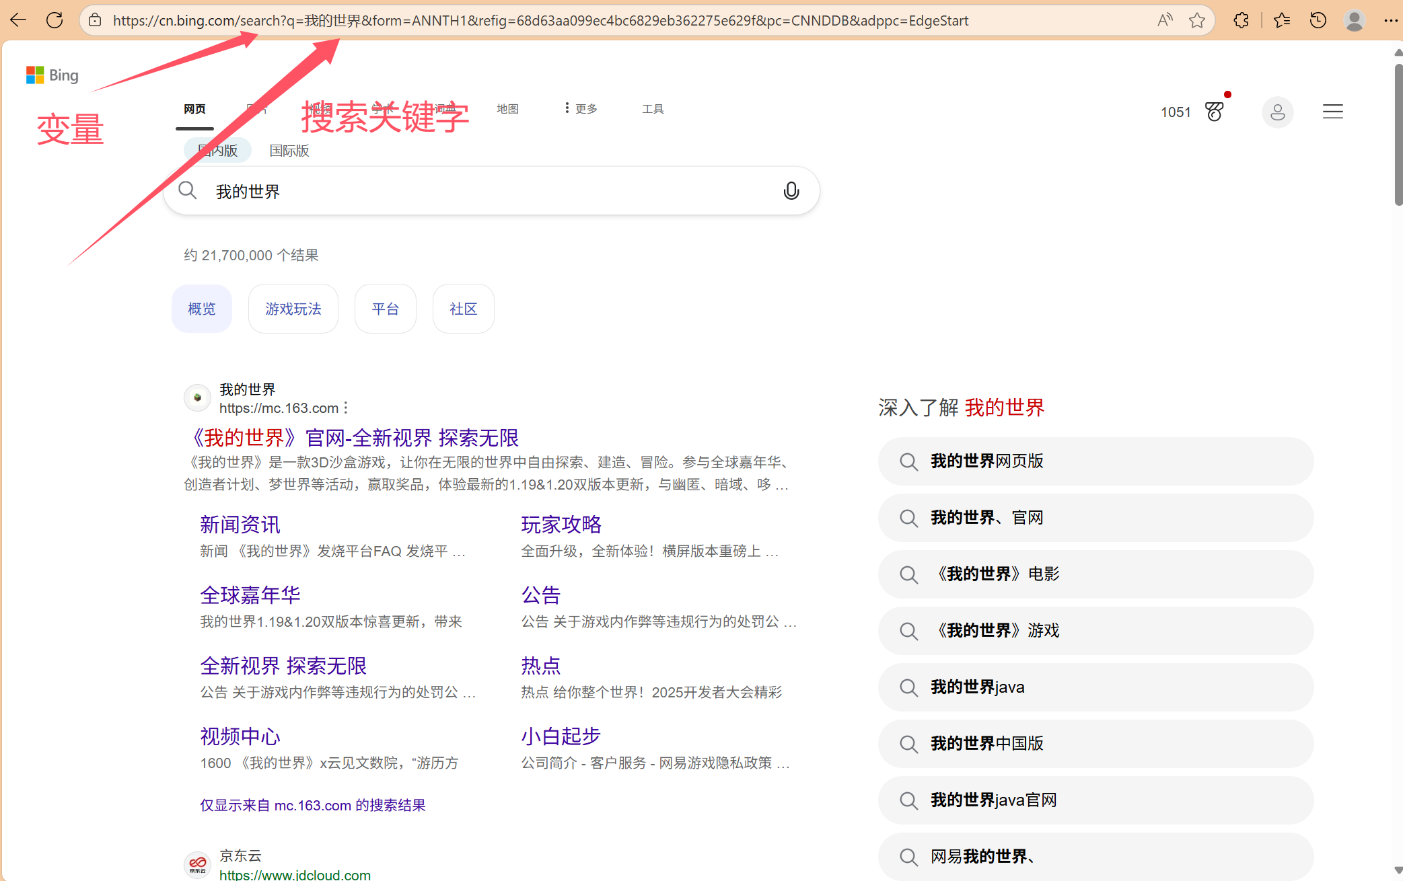The width and height of the screenshot is (1403, 881).
Task: Start voice search with microphone icon
Action: click(791, 191)
